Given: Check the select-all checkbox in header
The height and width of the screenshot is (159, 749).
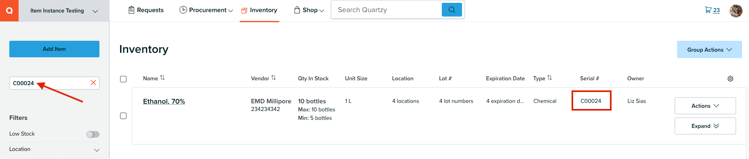Looking at the screenshot, I should tap(123, 79).
